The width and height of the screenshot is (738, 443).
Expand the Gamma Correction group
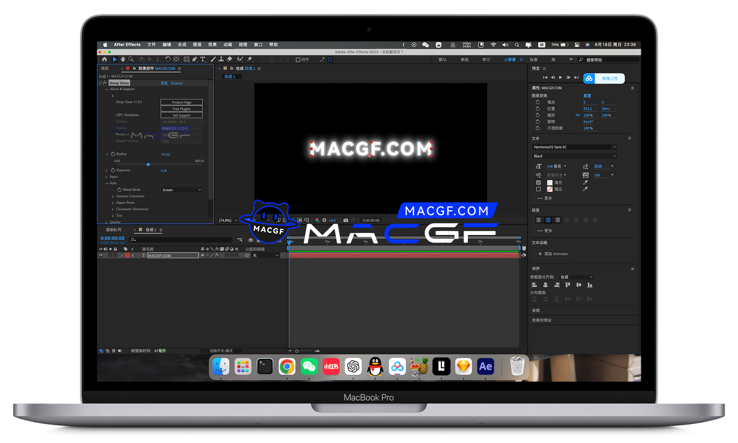[x=113, y=197]
